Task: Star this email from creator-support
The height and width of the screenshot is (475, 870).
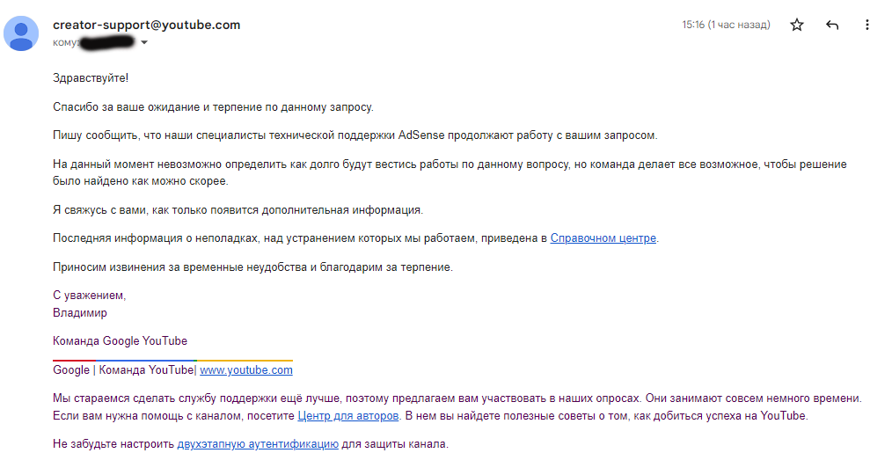Action: pyautogui.click(x=797, y=26)
